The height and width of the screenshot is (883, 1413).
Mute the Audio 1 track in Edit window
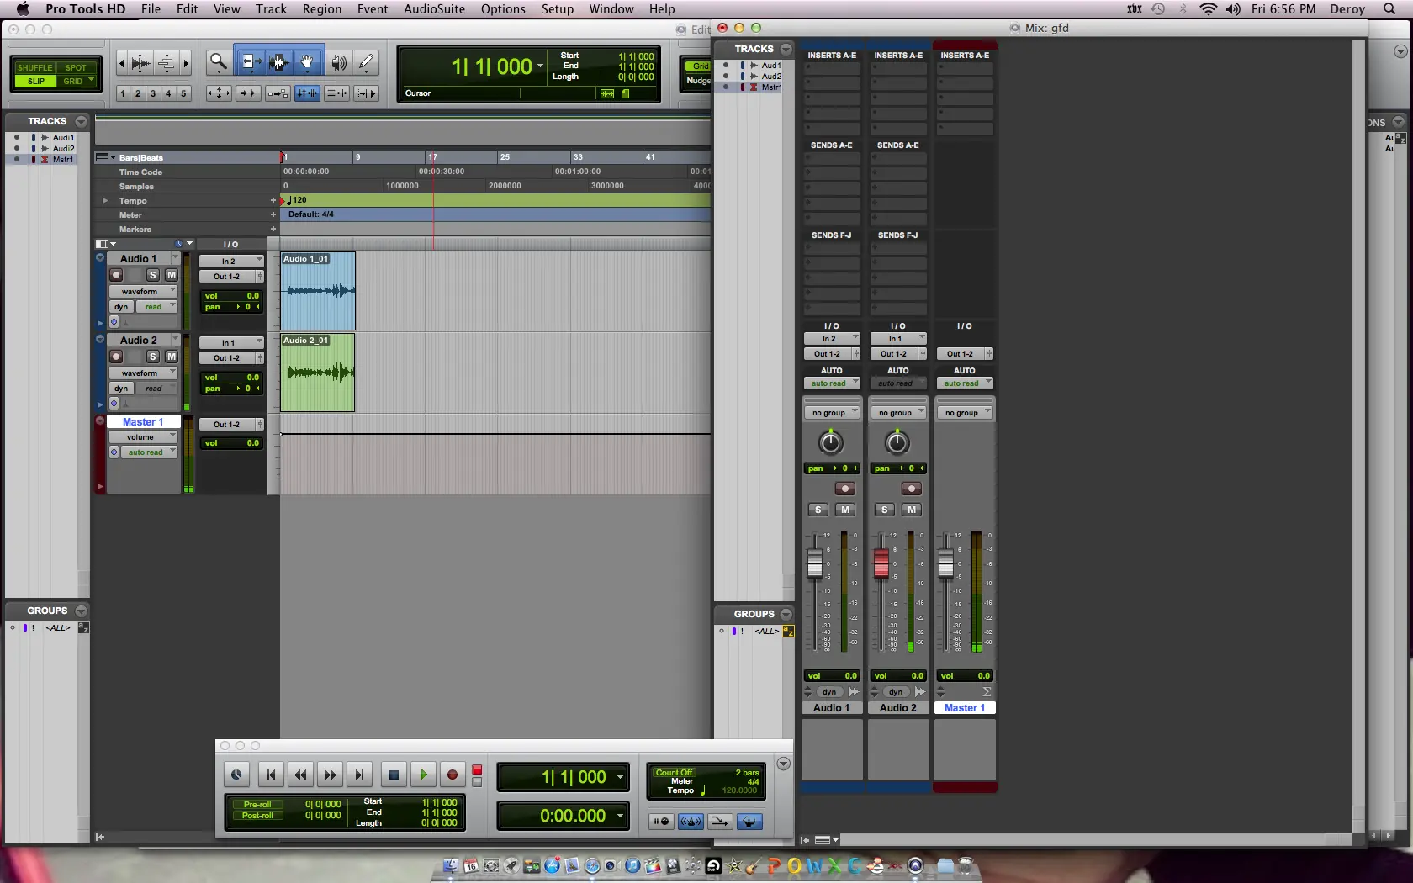coord(171,275)
